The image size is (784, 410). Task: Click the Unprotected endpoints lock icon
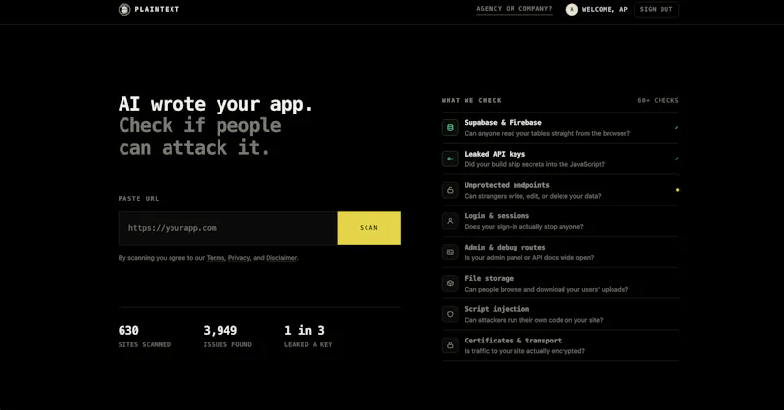450,190
